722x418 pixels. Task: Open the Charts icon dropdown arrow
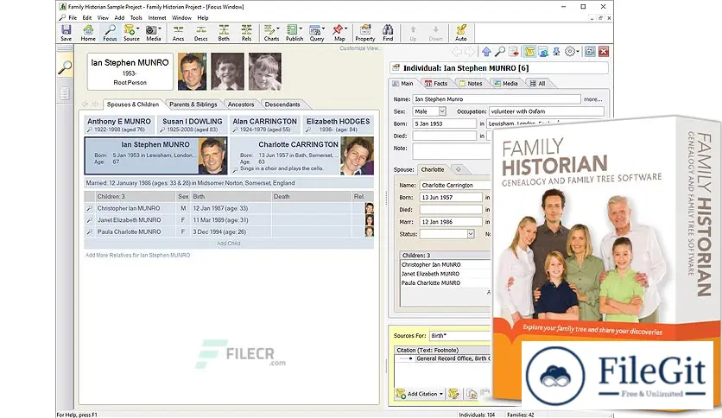point(277,29)
